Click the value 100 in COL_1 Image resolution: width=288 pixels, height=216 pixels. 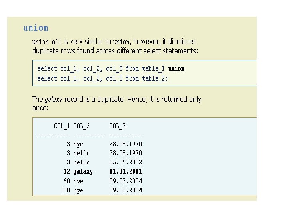(65, 190)
